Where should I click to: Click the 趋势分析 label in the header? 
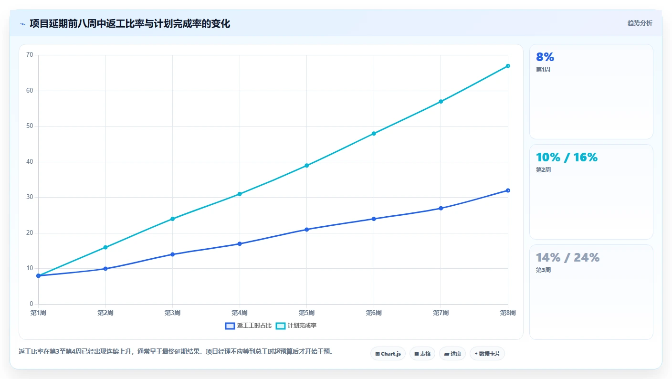coord(640,23)
